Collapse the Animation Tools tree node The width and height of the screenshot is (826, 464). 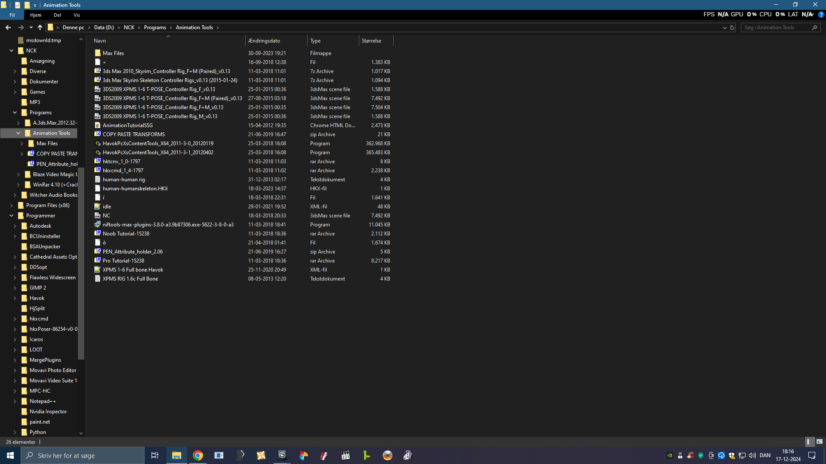[x=18, y=133]
